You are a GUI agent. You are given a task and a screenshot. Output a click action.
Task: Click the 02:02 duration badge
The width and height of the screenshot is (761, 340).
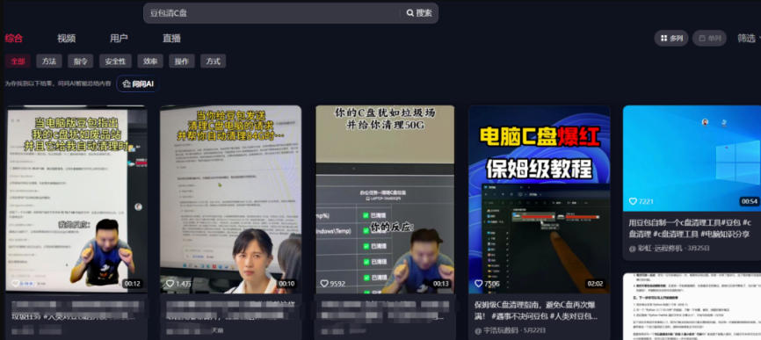[595, 284]
